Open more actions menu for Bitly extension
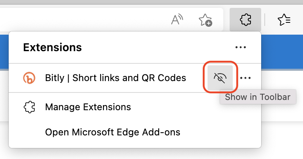 pyautogui.click(x=245, y=78)
